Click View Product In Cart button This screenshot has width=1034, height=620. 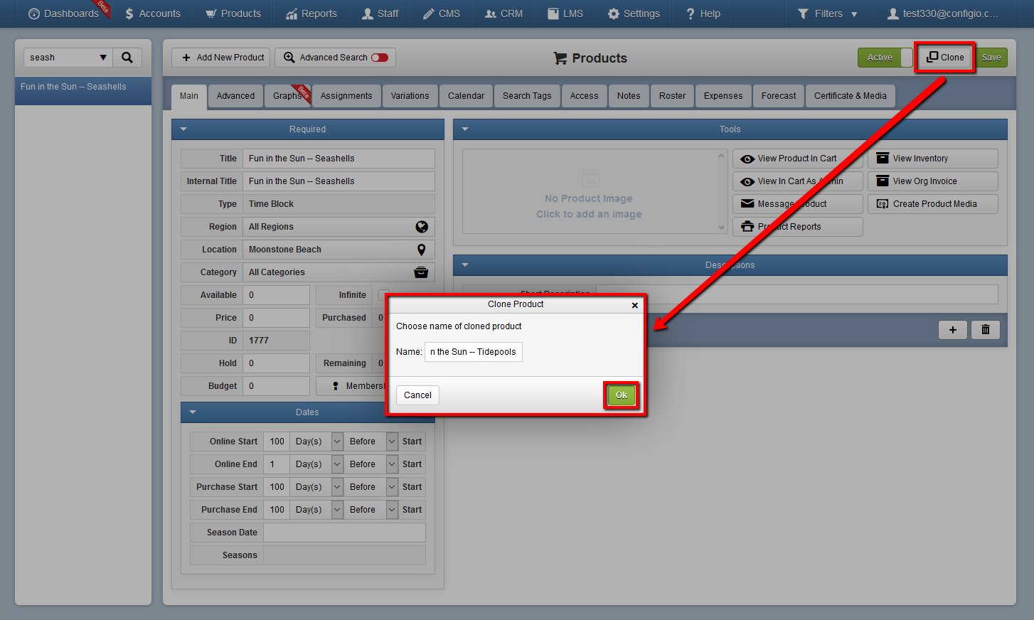pos(798,159)
